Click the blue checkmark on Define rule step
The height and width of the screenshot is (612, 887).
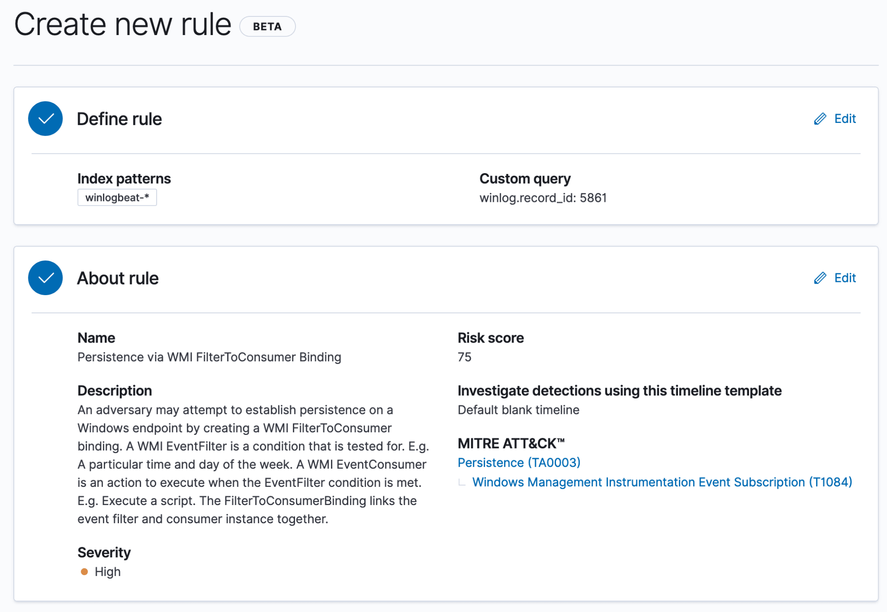pos(45,118)
